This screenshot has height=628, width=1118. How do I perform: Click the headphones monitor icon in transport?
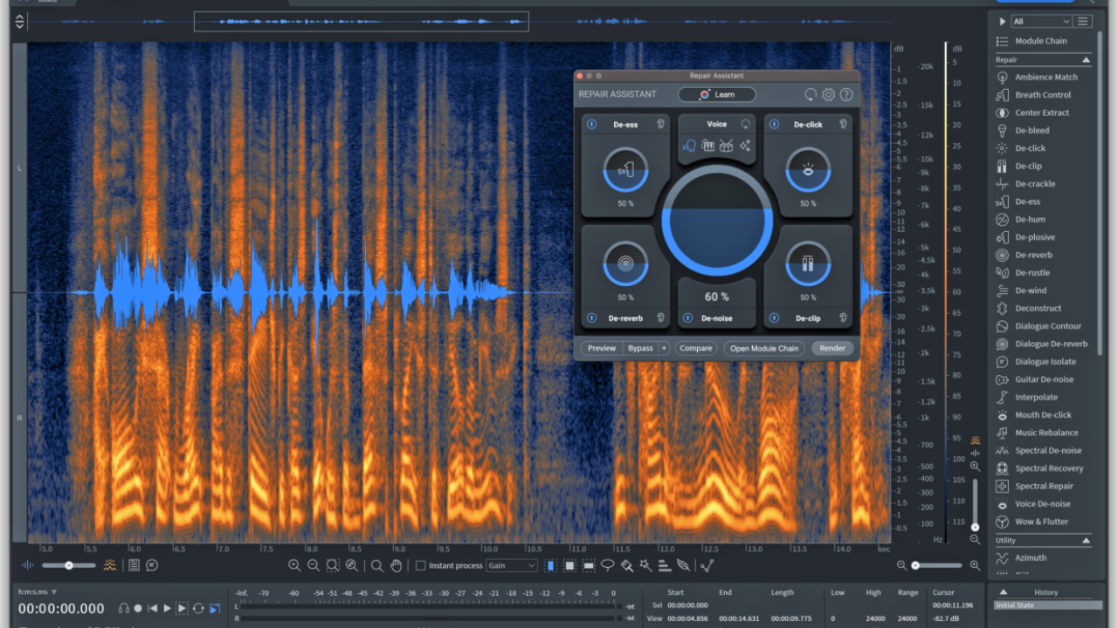point(124,608)
